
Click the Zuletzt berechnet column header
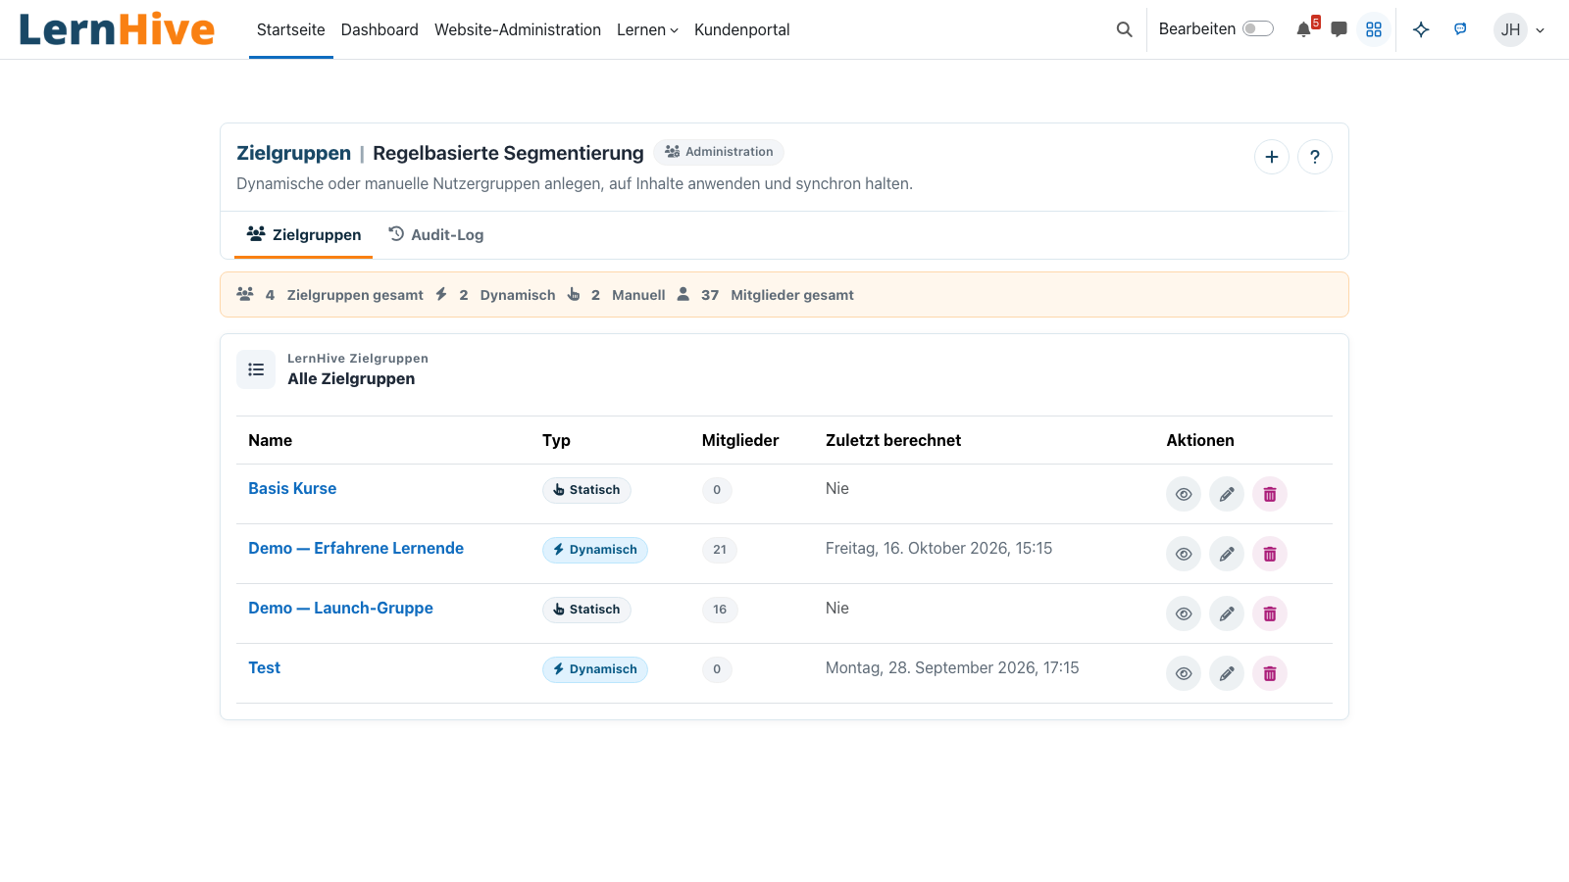coord(893,440)
